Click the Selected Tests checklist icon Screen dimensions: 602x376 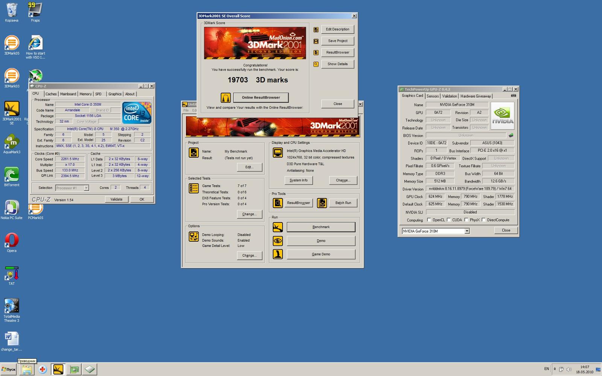click(193, 188)
